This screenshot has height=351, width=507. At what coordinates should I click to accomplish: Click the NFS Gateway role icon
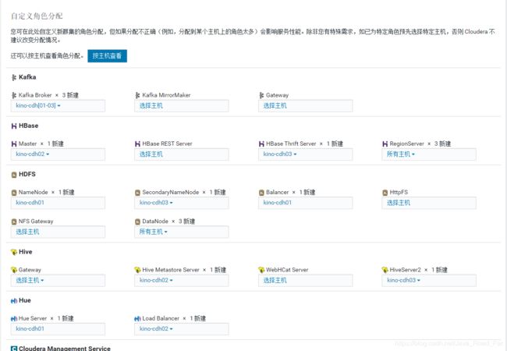pyautogui.click(x=14, y=222)
